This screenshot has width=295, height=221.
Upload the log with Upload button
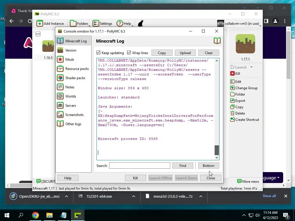coord(185,53)
